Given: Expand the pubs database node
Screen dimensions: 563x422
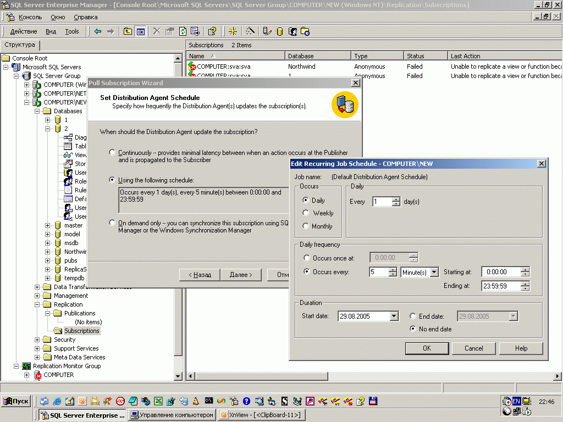Looking at the screenshot, I should point(47,260).
